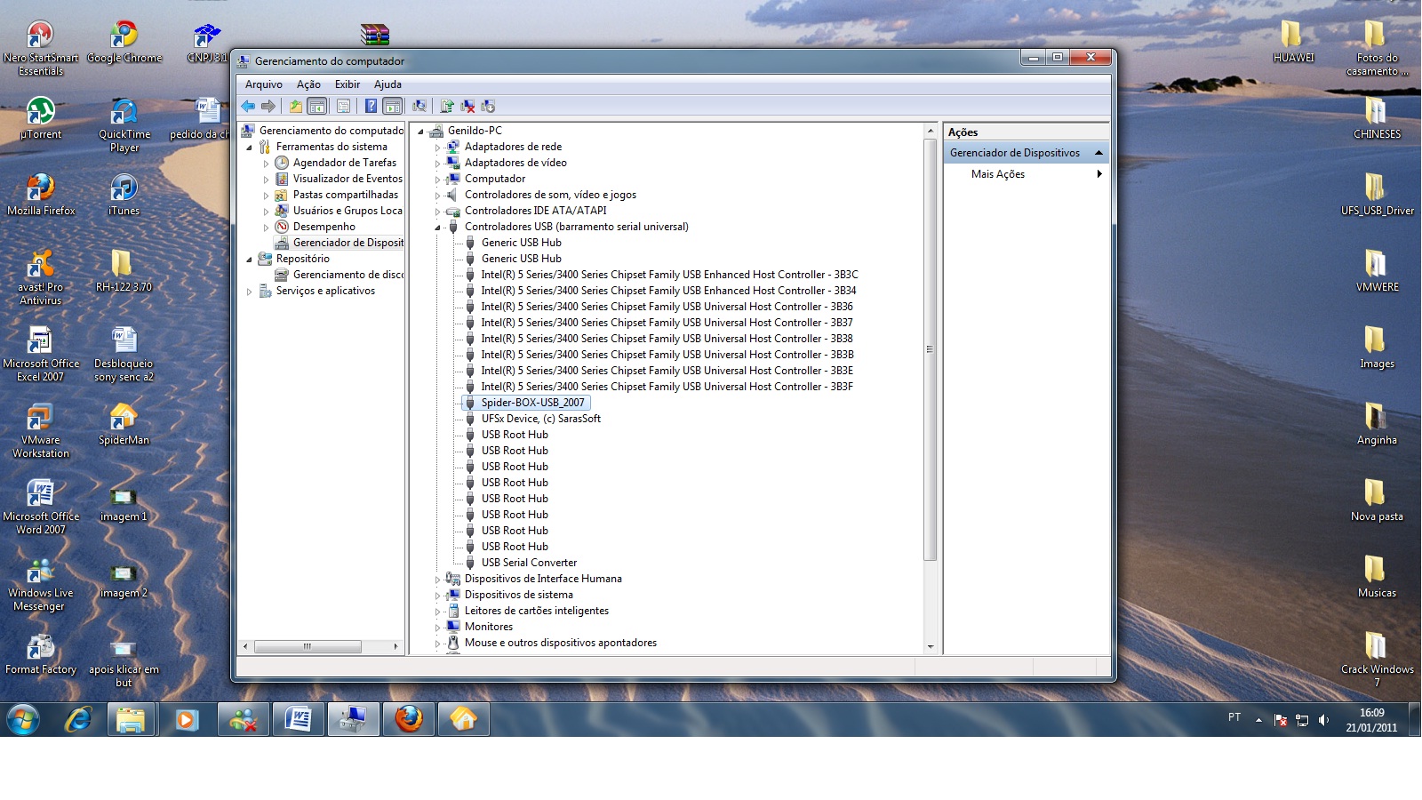Viewport: 1422px width, 800px height.
Task: Open the Windows Start button
Action: [x=23, y=719]
